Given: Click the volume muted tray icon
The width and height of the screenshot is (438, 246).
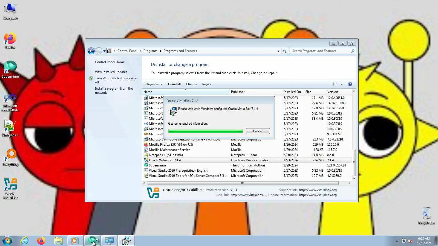Looking at the screenshot, I should click(410, 241).
